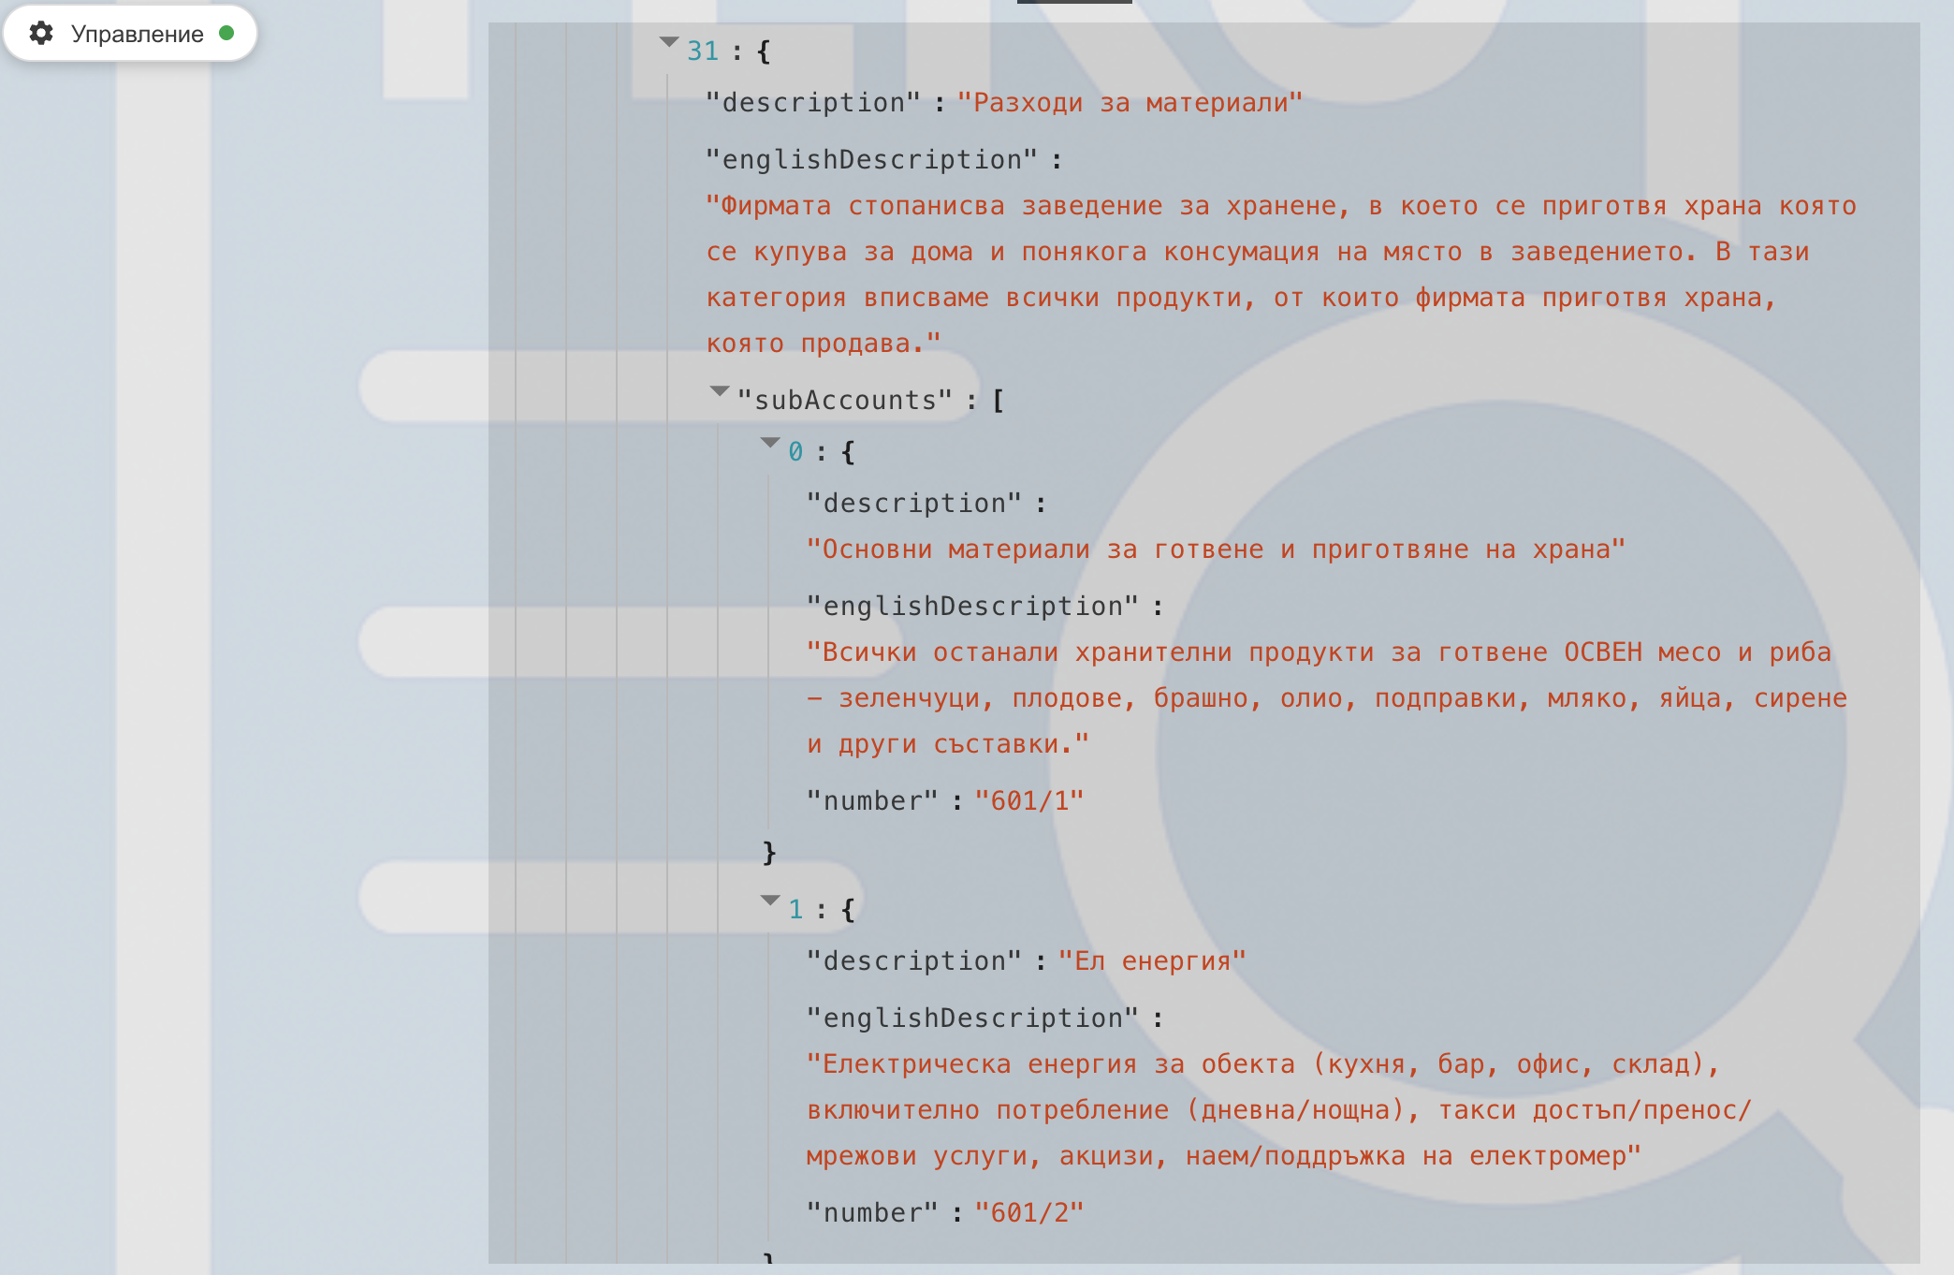
Task: Click the "subAccounts" key label
Action: [x=844, y=401]
